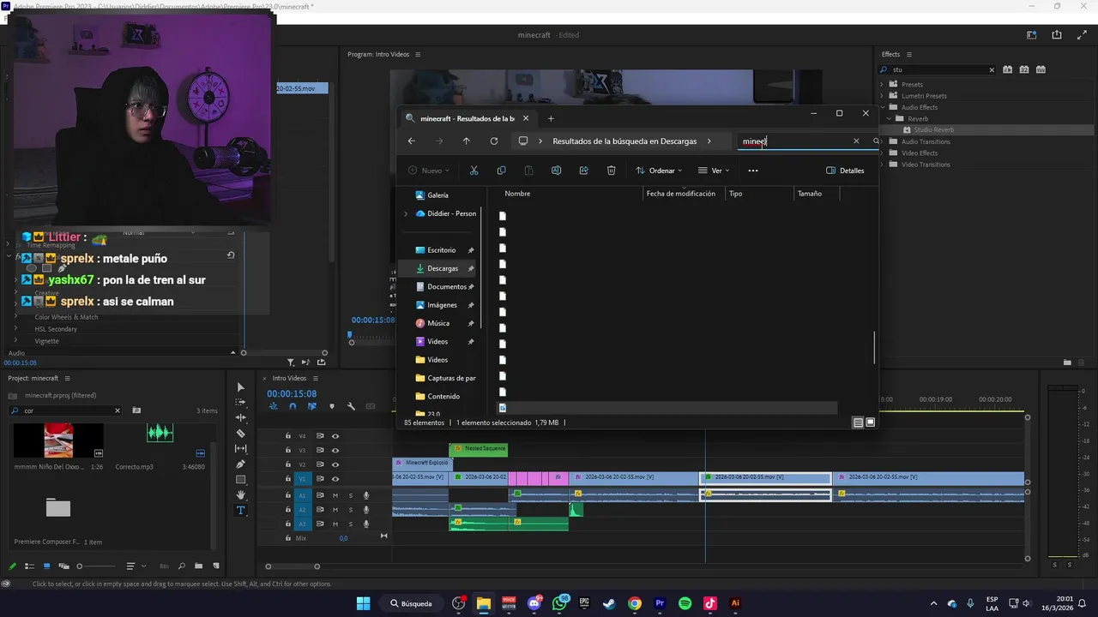Image resolution: width=1098 pixels, height=617 pixels.
Task: Select the Pen tool
Action: (240, 464)
